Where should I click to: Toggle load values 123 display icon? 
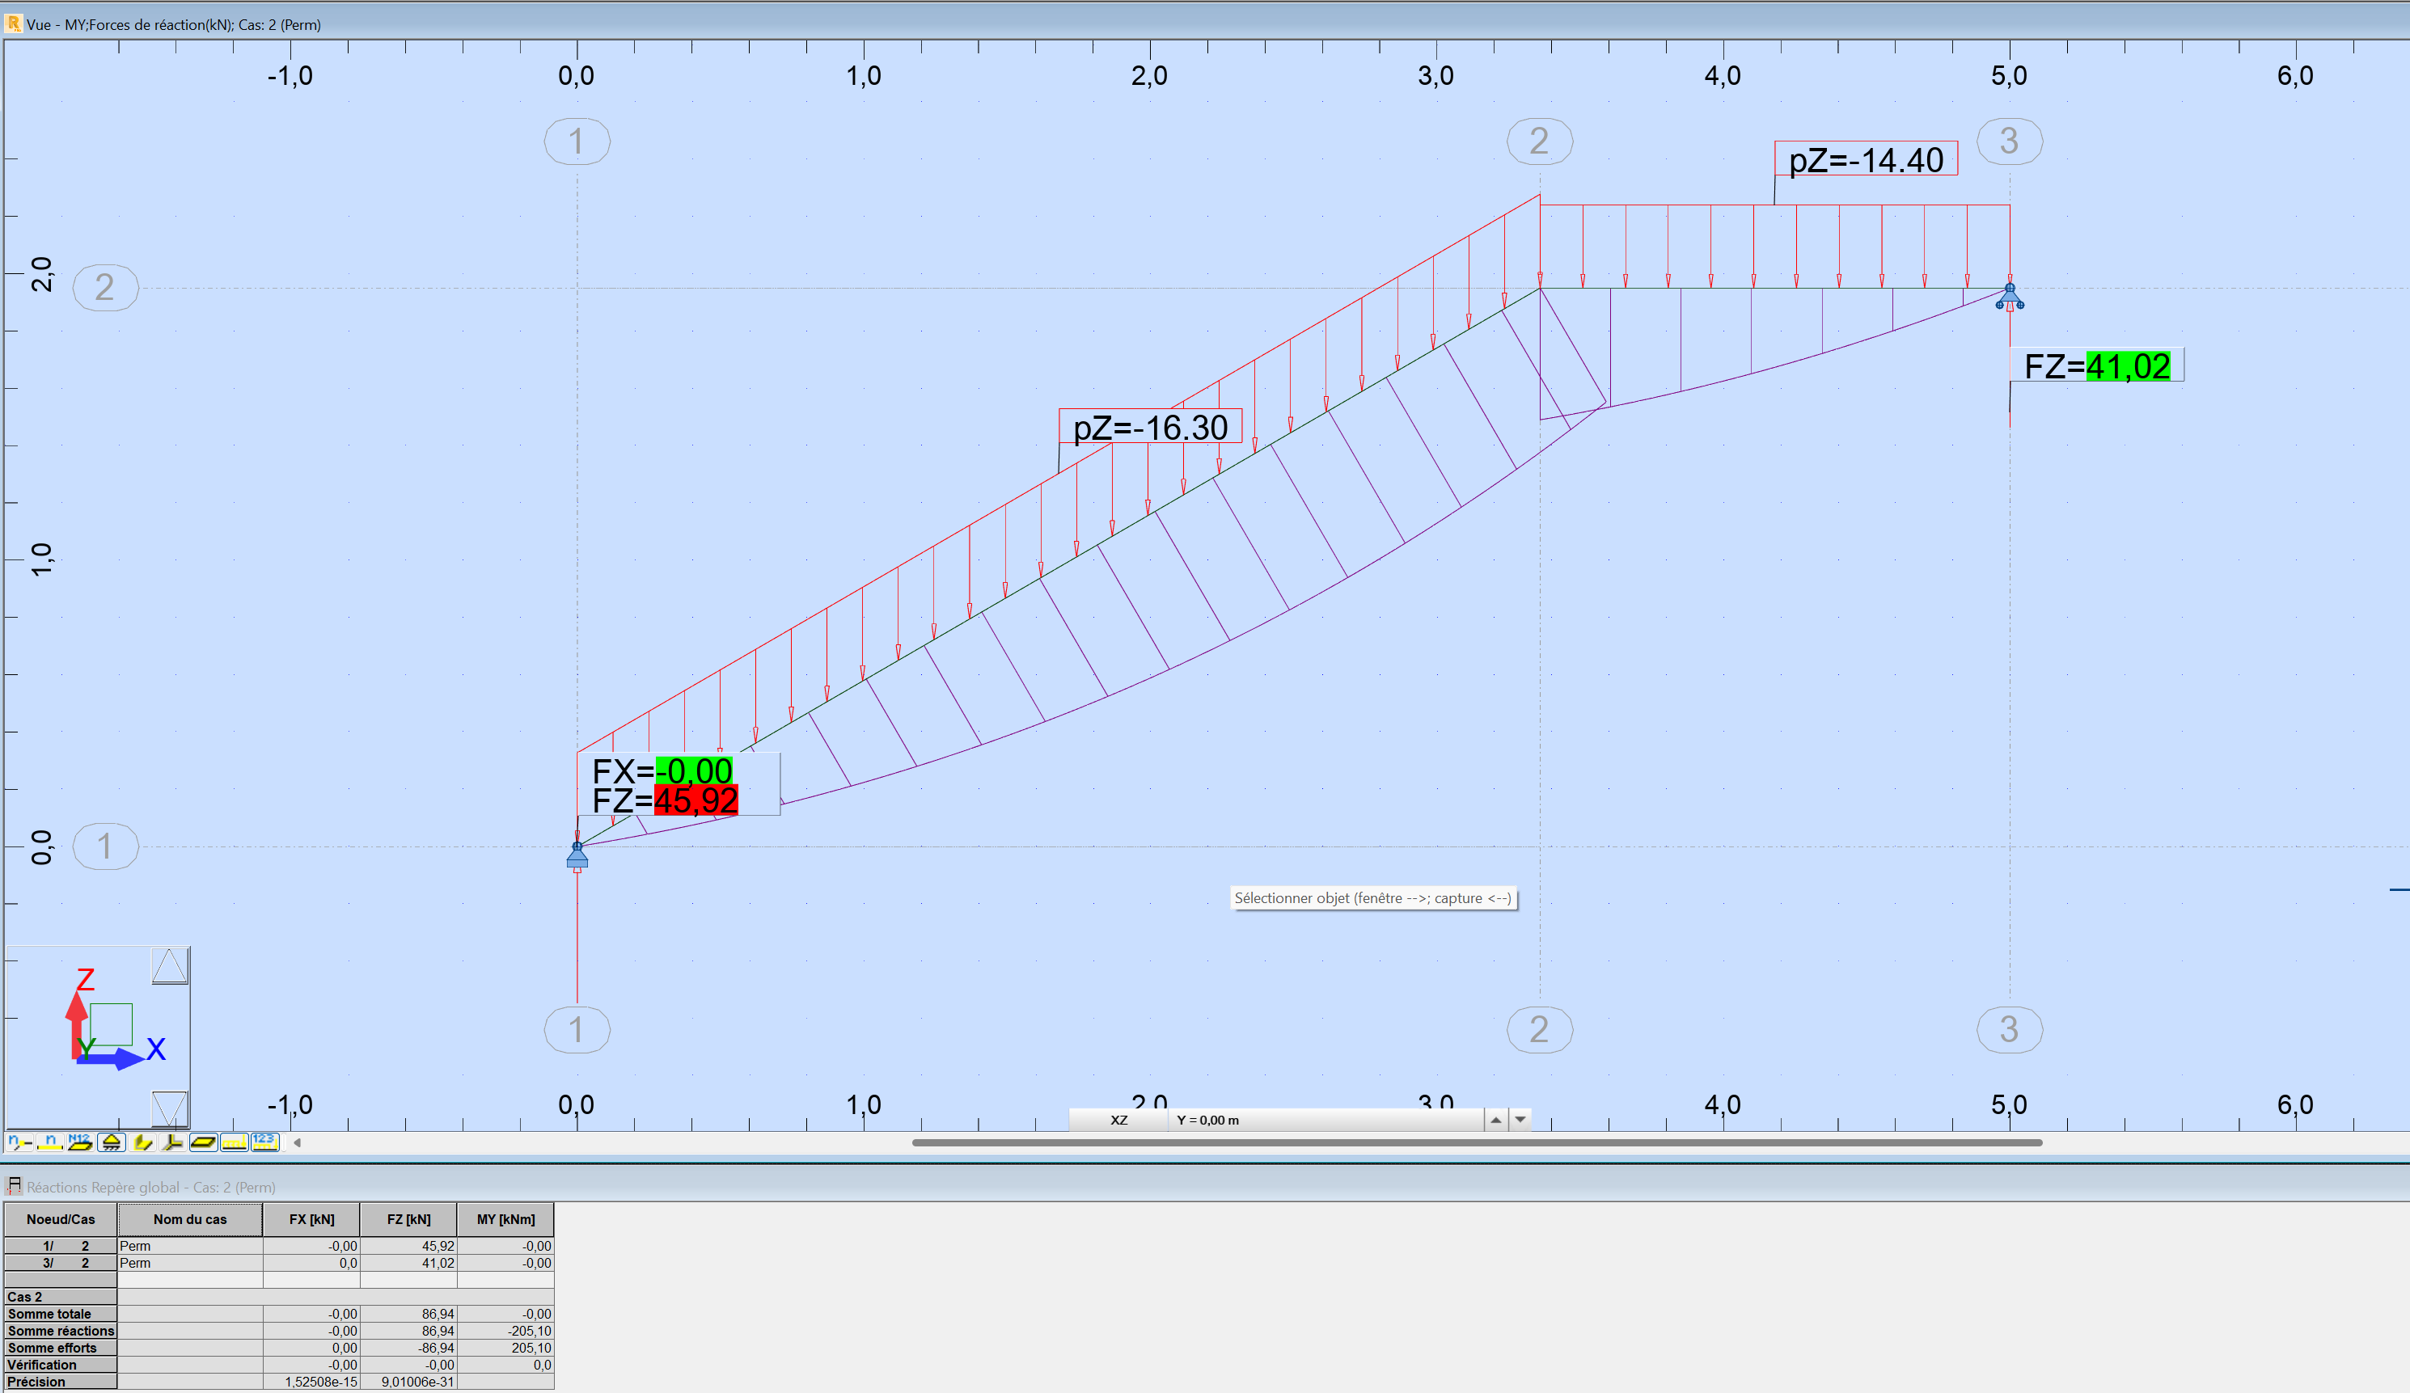coord(265,1142)
